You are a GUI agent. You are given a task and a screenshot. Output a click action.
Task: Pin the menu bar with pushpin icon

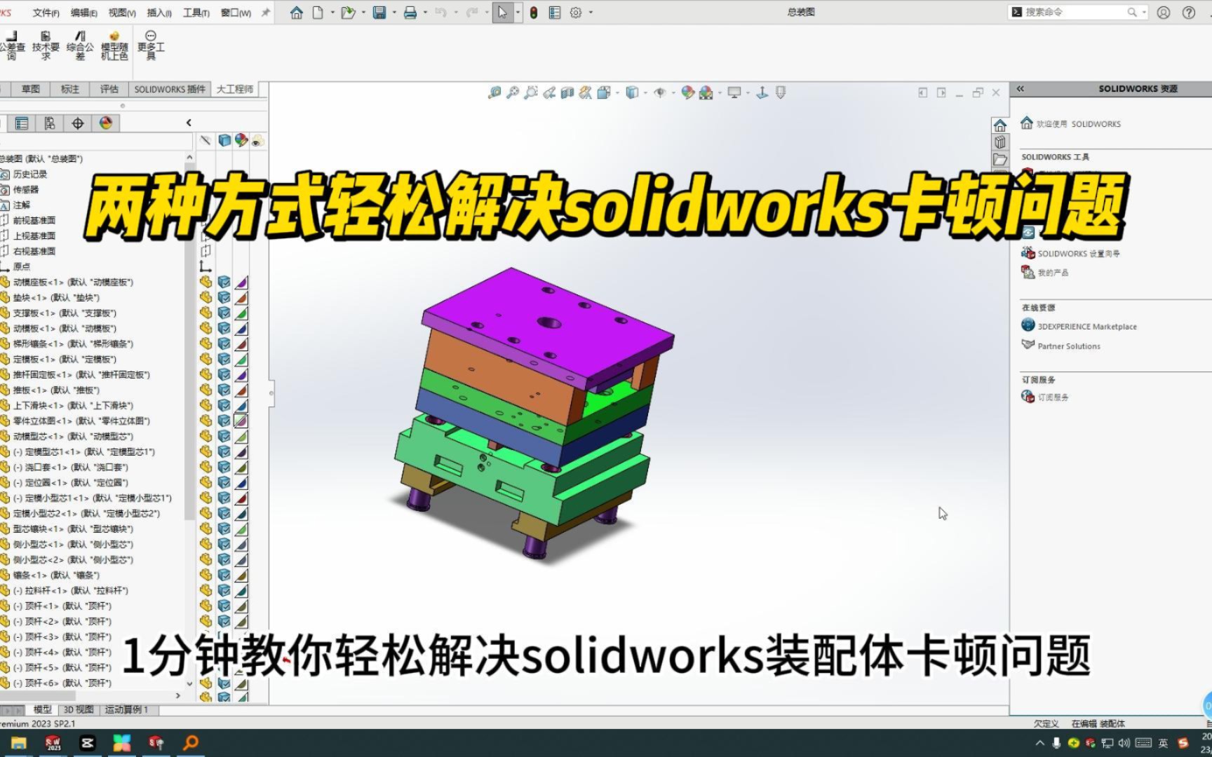[266, 13]
